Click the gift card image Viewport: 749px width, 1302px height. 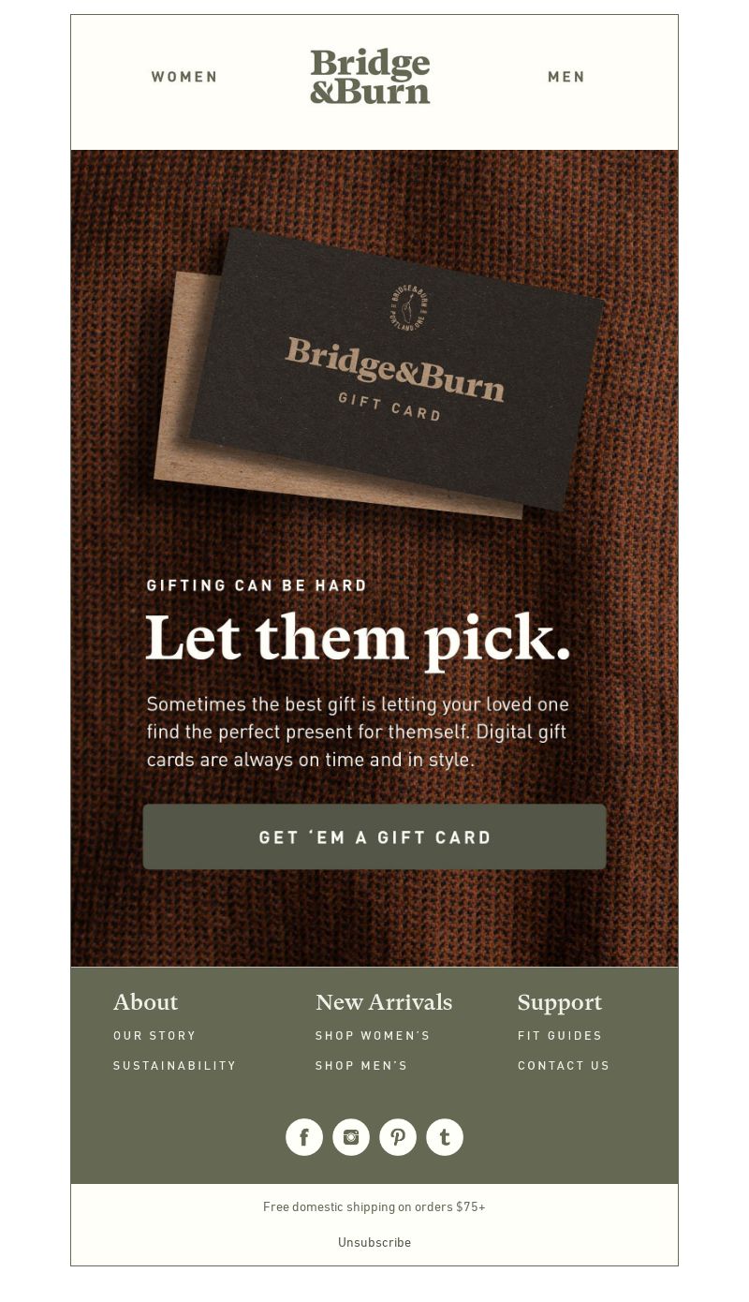point(380,373)
